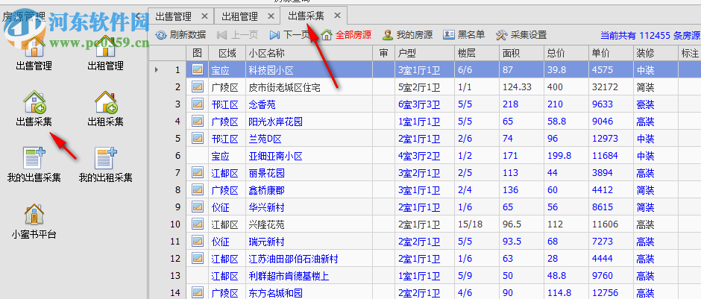Open the 小蜜书平台 sidebar icon

point(34,221)
